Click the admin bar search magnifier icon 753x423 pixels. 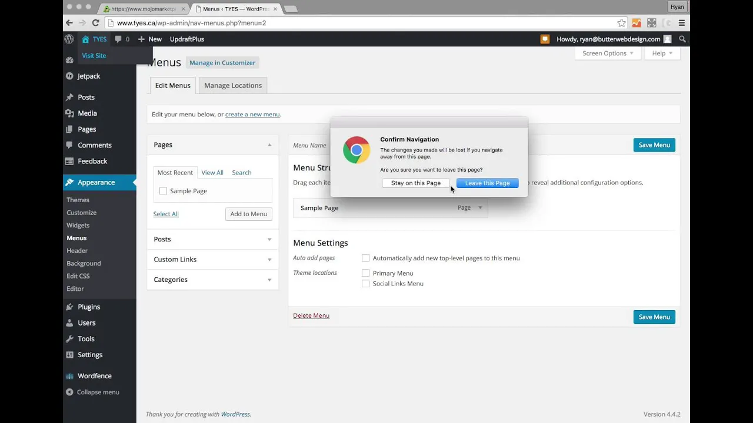click(x=682, y=39)
